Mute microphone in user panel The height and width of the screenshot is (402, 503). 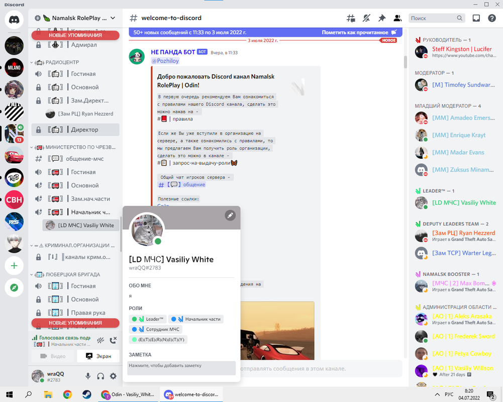click(x=88, y=376)
